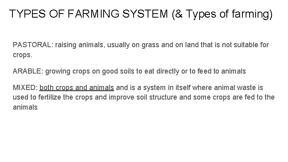The width and height of the screenshot is (288, 162).
Task: Select the word 'ARABLE:' heading
Action: click(x=28, y=72)
